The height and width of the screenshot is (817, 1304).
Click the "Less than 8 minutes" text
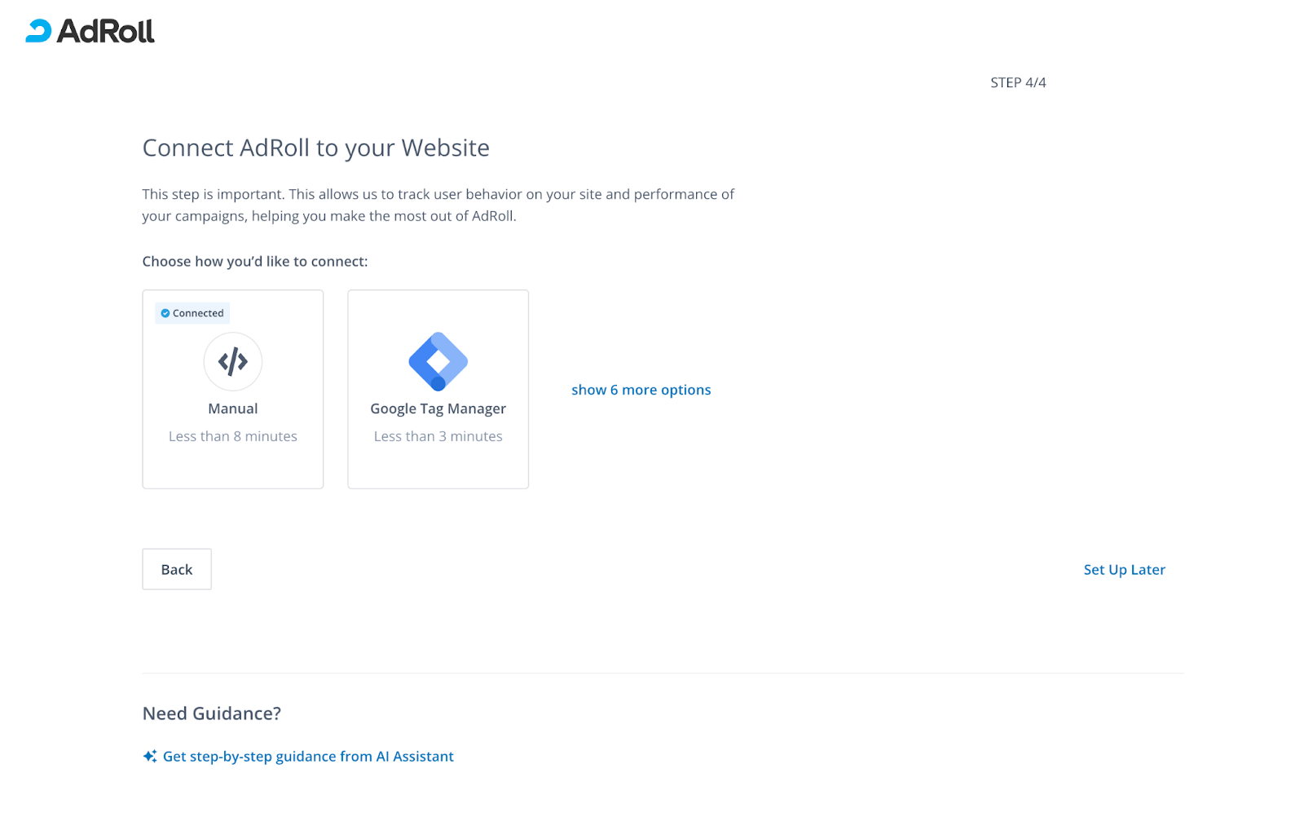tap(233, 436)
